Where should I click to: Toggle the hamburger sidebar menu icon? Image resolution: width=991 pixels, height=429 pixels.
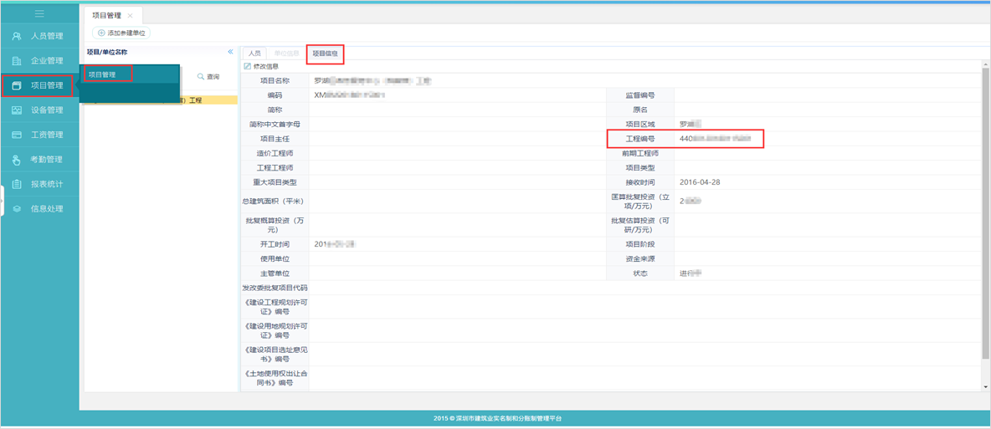point(39,13)
